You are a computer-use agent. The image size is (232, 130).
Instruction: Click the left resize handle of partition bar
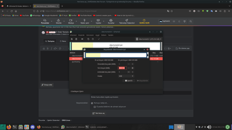pyautogui.click(x=85, y=55)
